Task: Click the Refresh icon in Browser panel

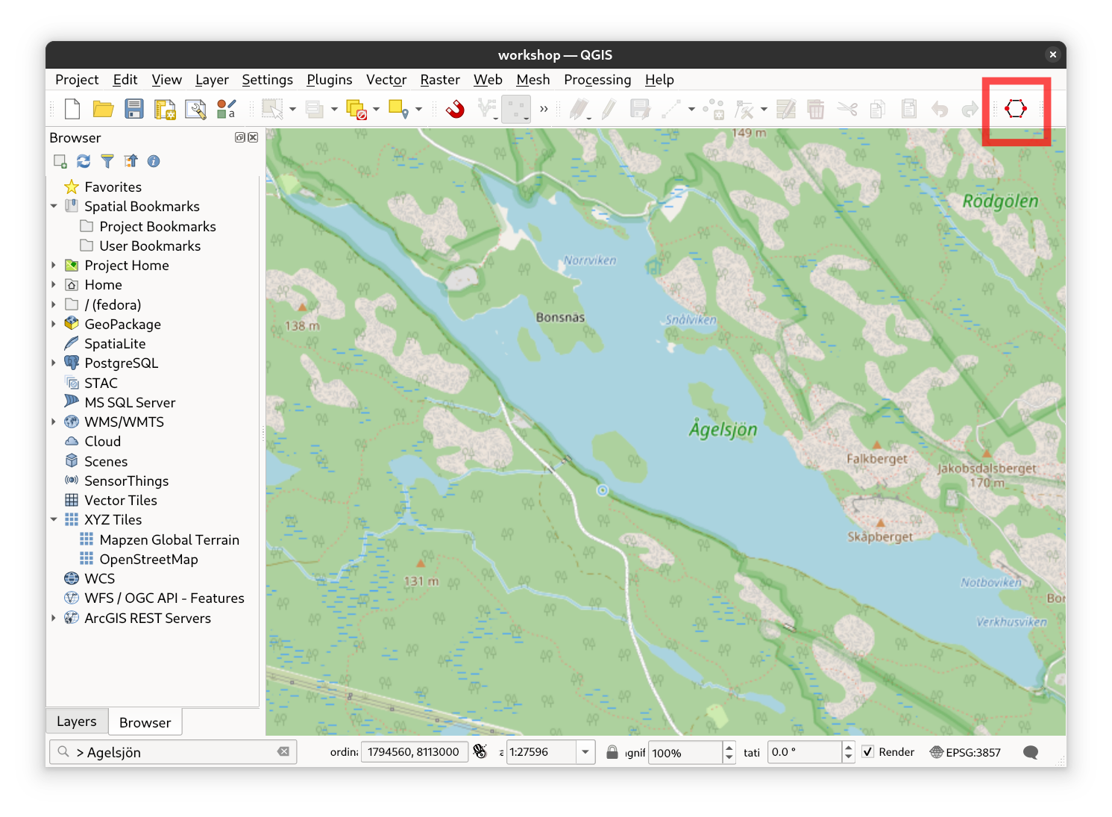Action: coord(84,161)
